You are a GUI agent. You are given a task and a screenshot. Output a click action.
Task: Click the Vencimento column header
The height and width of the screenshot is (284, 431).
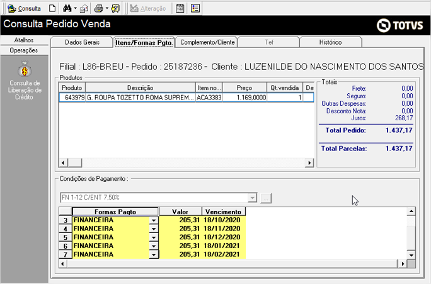tap(224, 212)
